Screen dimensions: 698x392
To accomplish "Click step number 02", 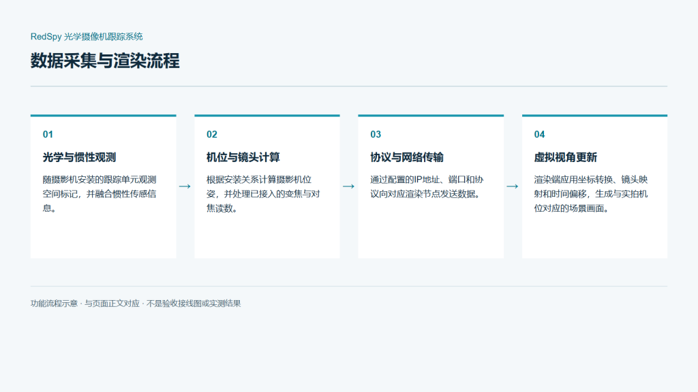I will pyautogui.click(x=211, y=134).
